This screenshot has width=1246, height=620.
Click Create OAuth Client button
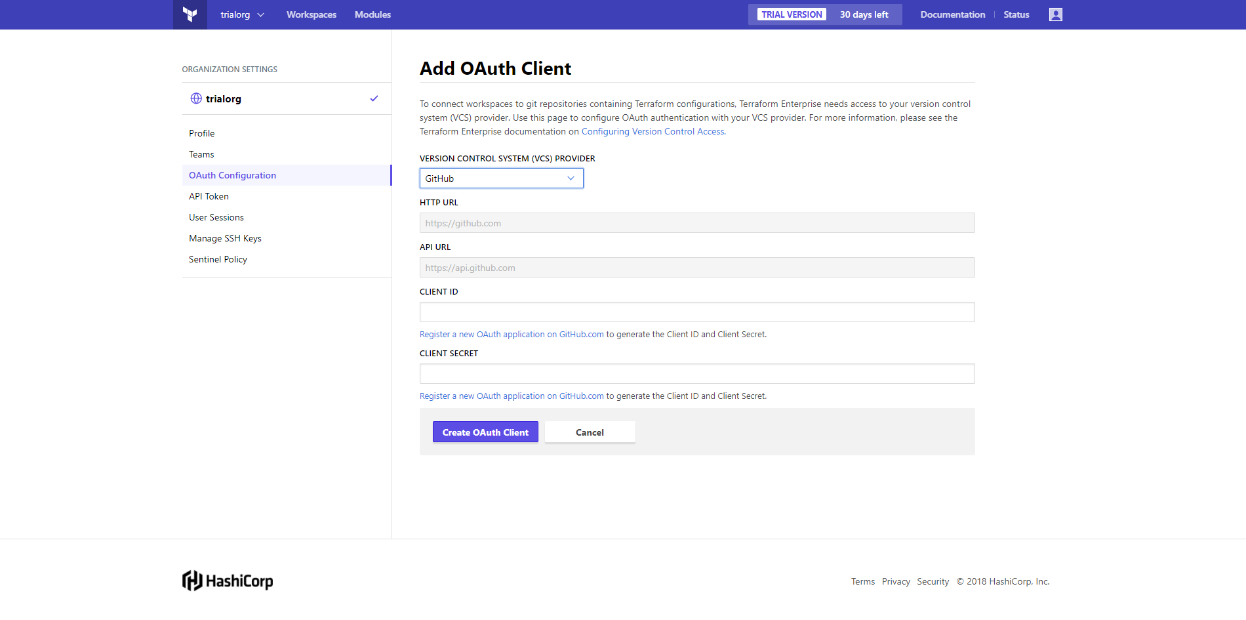pos(485,432)
